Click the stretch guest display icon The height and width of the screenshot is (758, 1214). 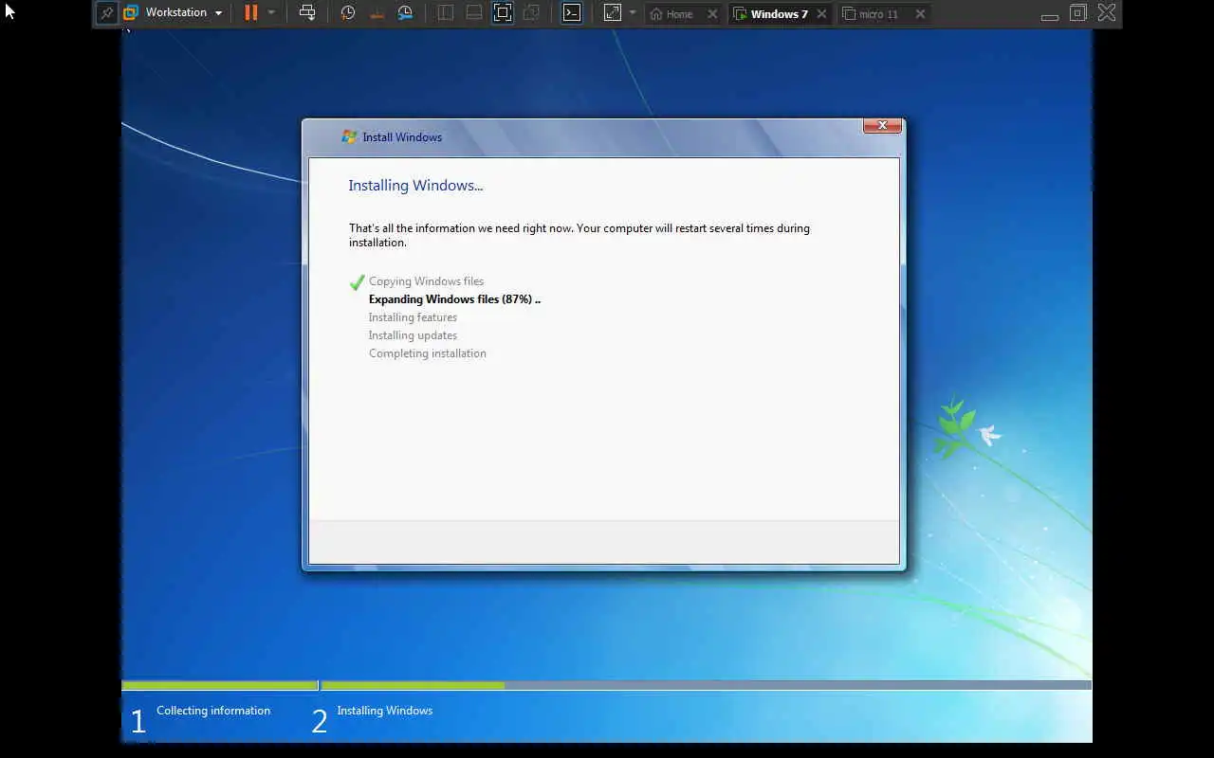point(613,13)
